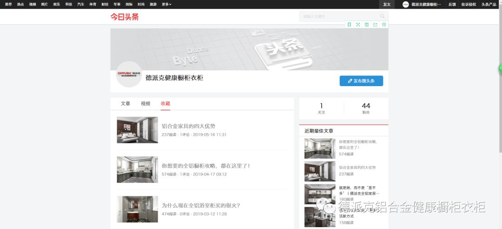Click the 近期最佳文章 heading
Viewport: 502px width, 229px height.
tap(319, 131)
